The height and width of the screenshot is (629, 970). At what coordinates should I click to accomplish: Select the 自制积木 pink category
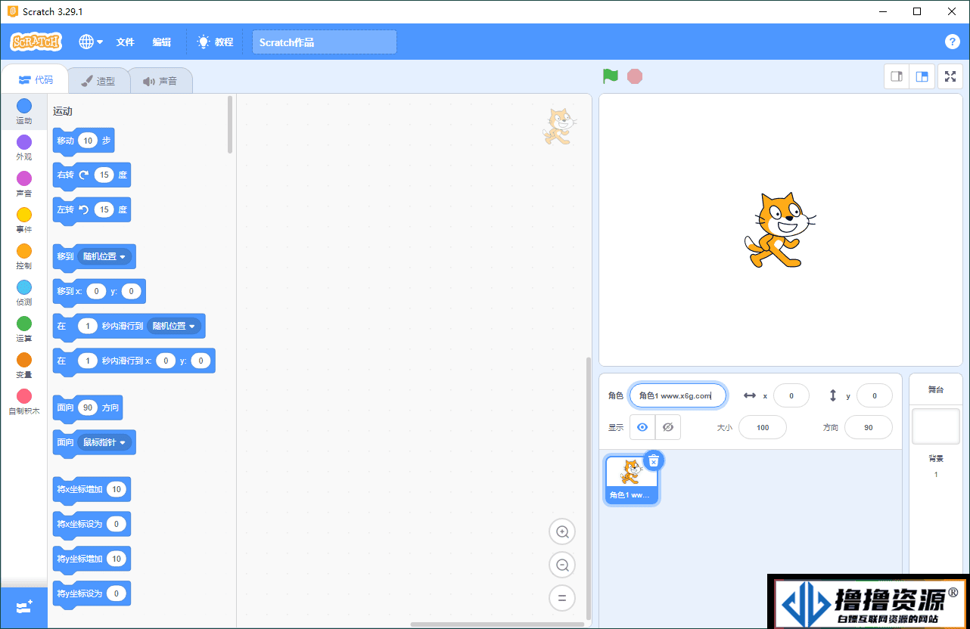pos(24,401)
